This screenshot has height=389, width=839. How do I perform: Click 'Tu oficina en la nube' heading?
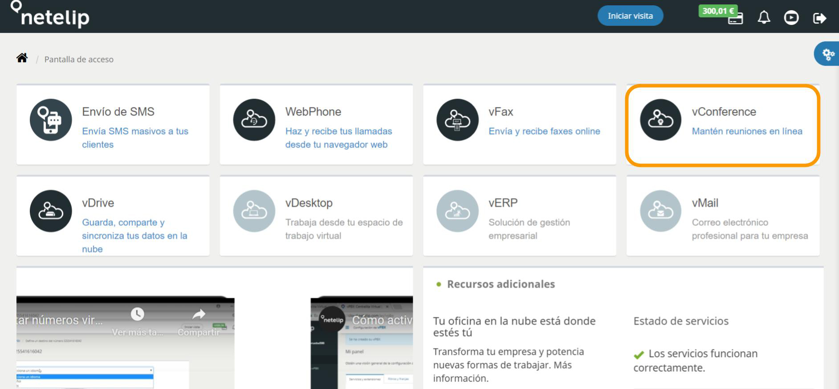(514, 327)
